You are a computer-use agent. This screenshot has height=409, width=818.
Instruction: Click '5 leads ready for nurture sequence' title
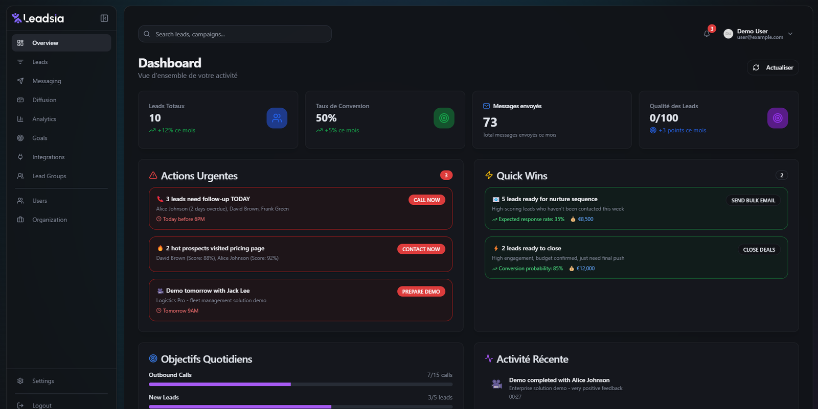click(550, 199)
